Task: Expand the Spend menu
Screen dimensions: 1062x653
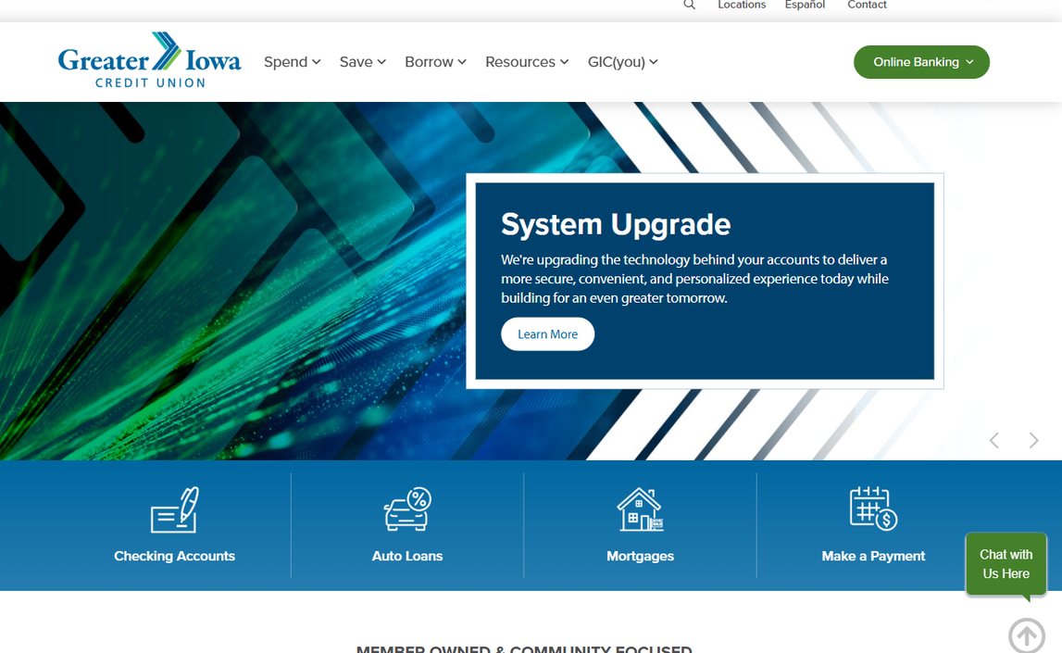Action: tap(292, 62)
